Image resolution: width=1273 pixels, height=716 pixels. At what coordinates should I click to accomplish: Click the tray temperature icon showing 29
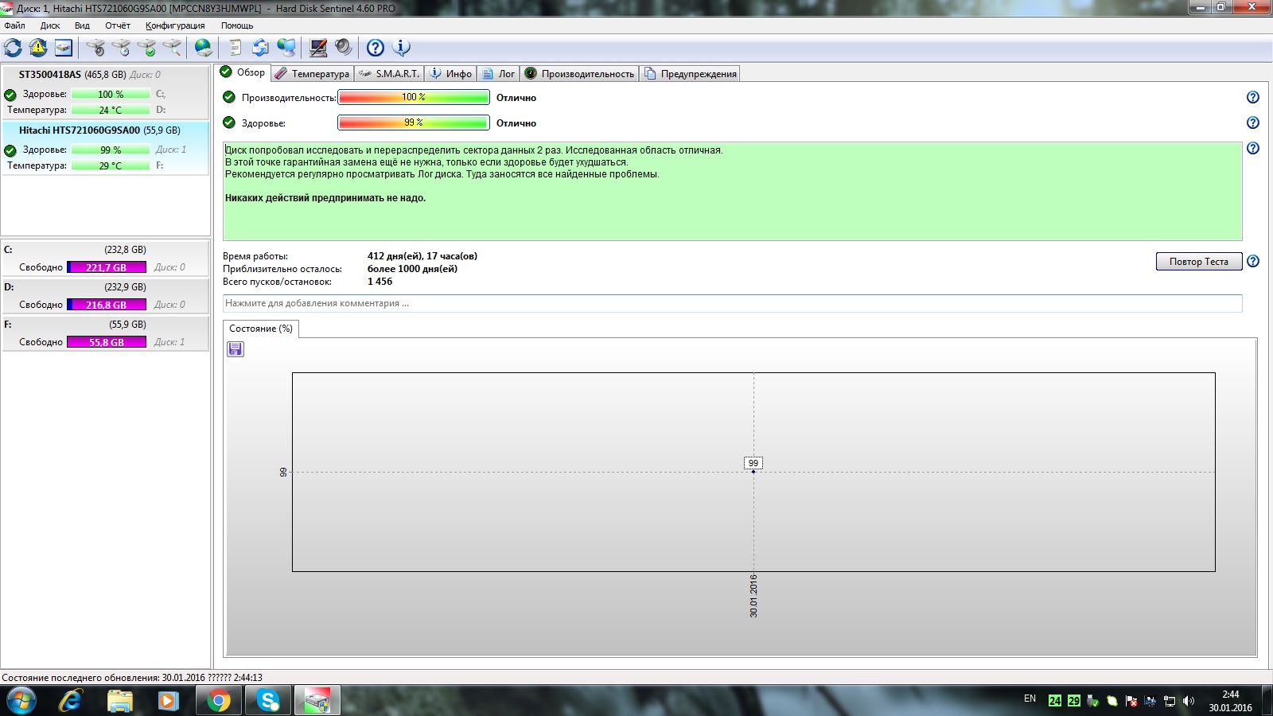pyautogui.click(x=1074, y=701)
